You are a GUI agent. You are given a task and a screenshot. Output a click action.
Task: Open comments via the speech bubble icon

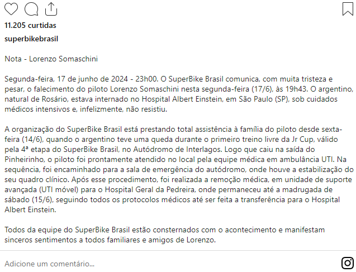pyautogui.click(x=31, y=9)
